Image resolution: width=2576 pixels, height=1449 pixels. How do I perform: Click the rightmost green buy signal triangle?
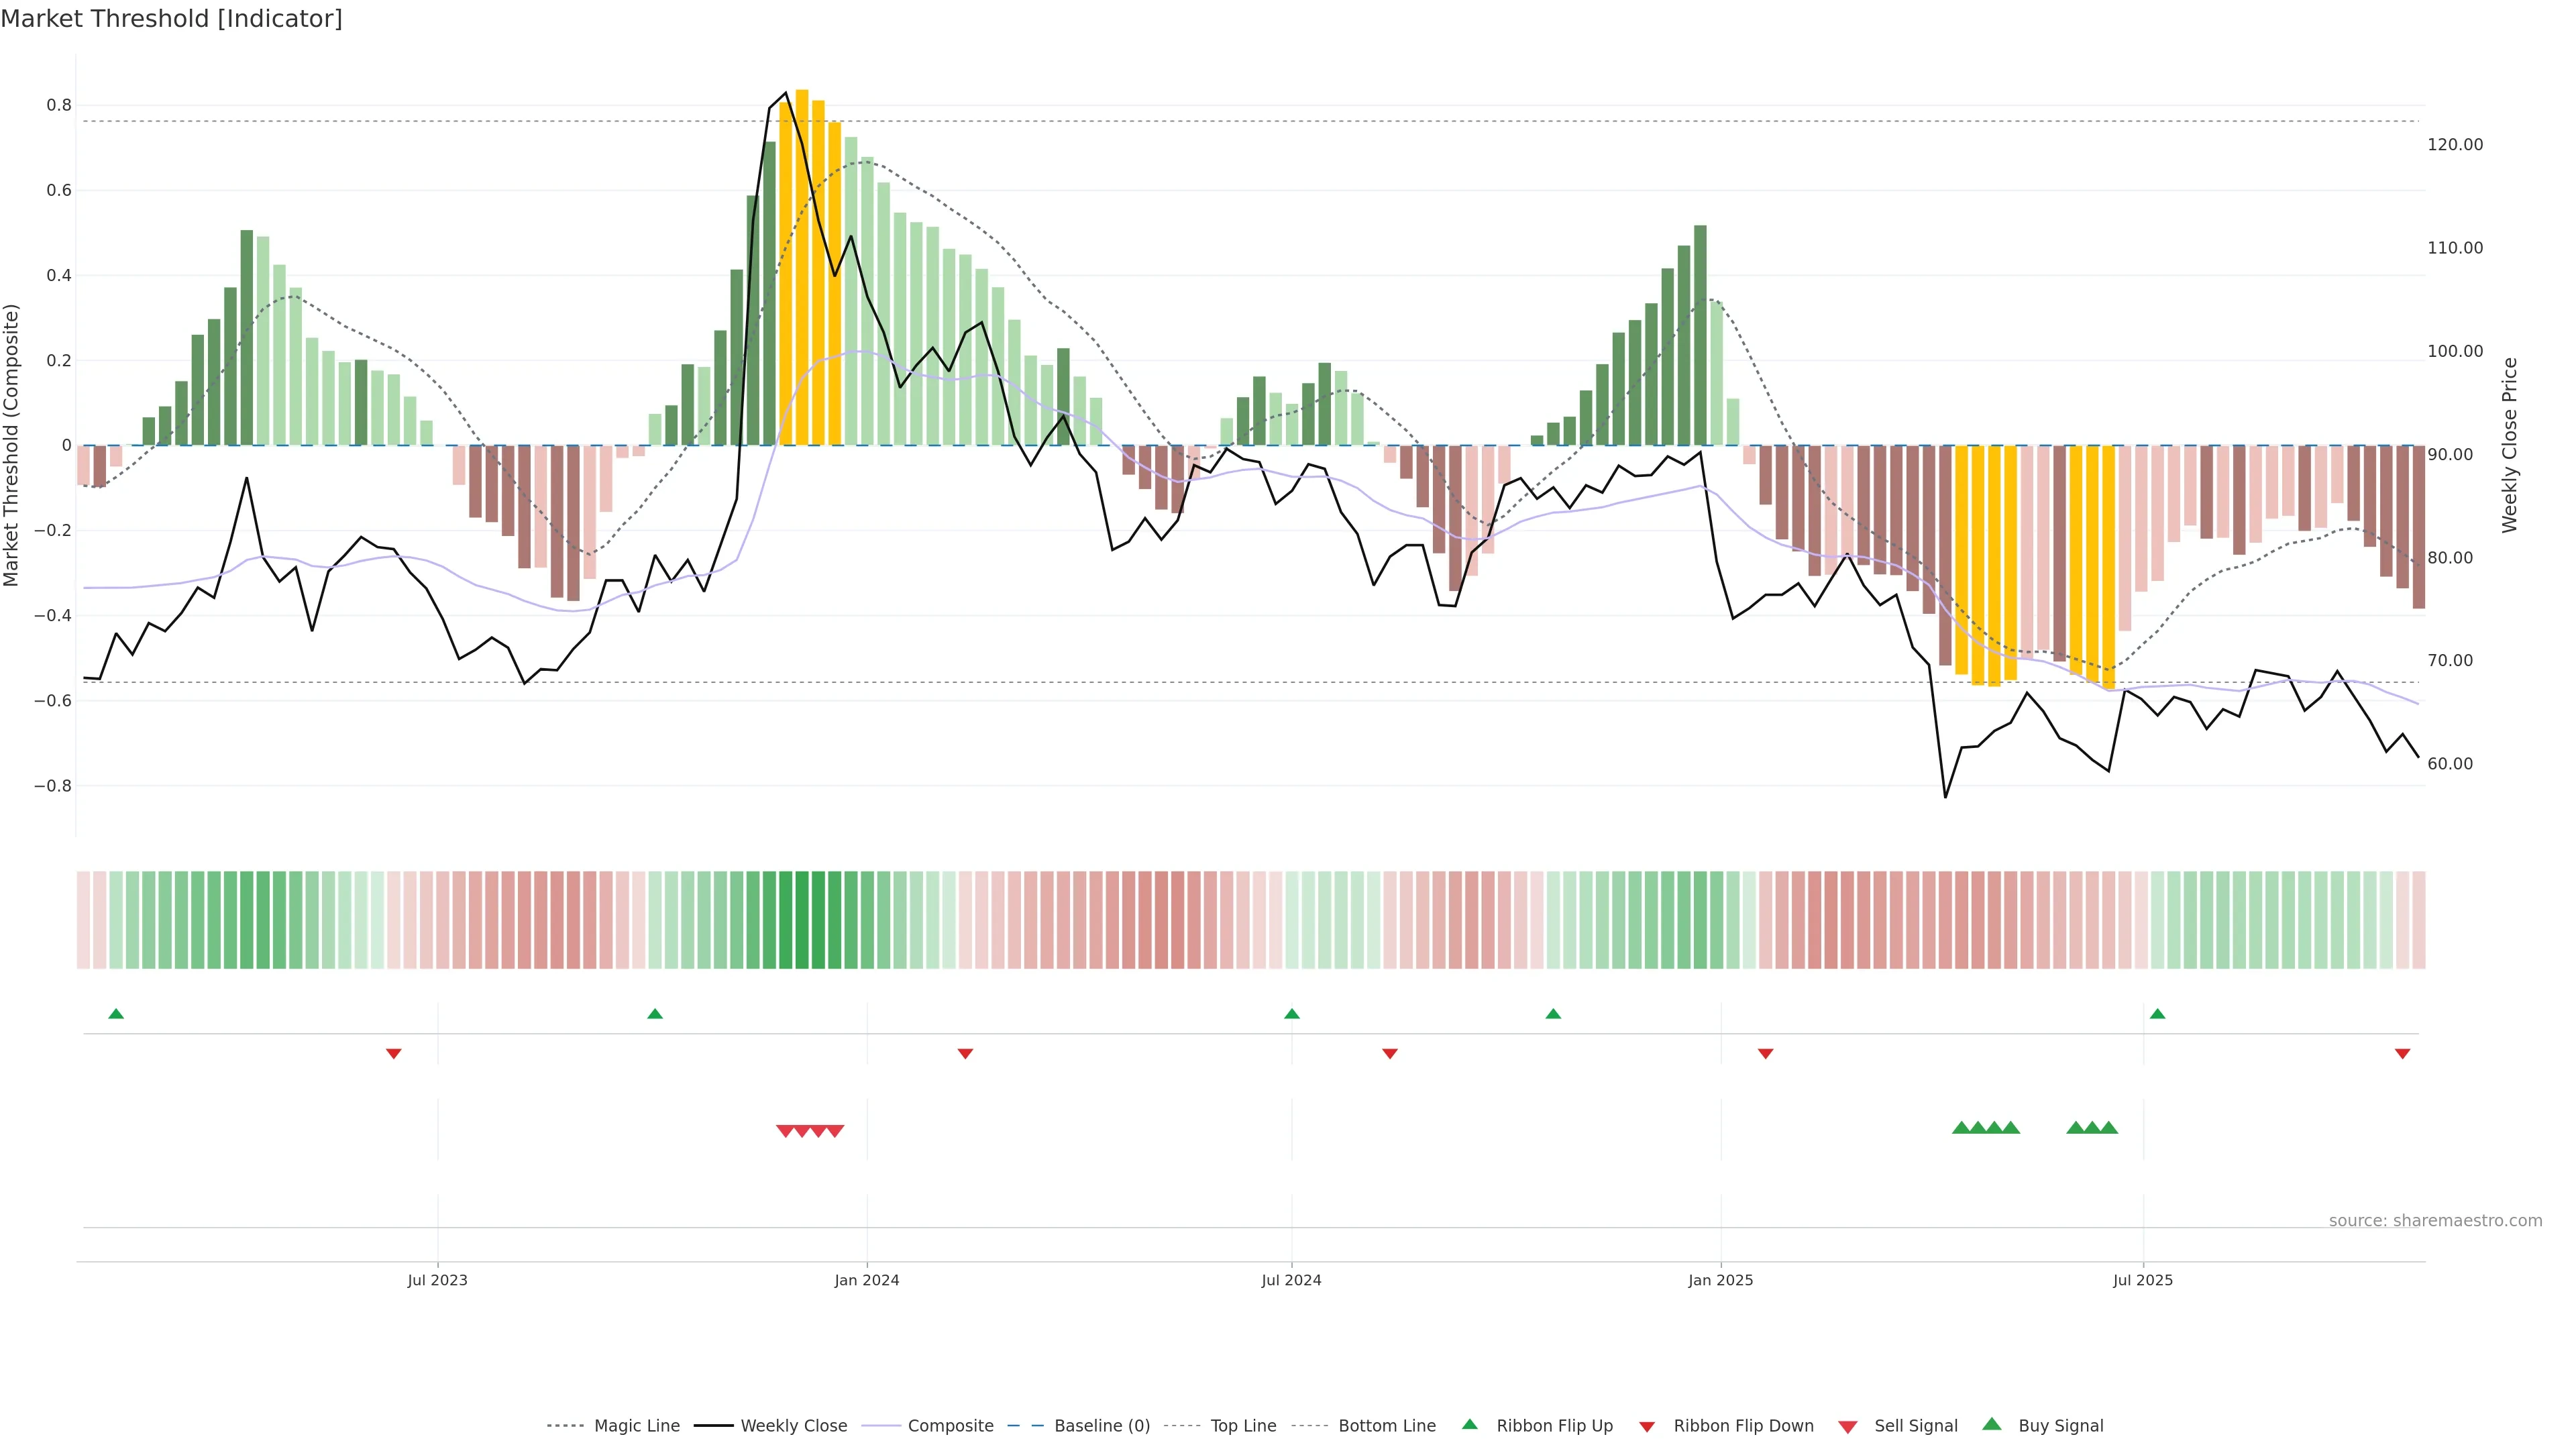point(2108,1128)
